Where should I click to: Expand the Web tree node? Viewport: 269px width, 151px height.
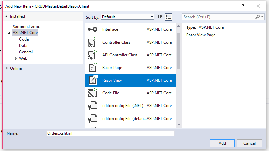[16, 58]
